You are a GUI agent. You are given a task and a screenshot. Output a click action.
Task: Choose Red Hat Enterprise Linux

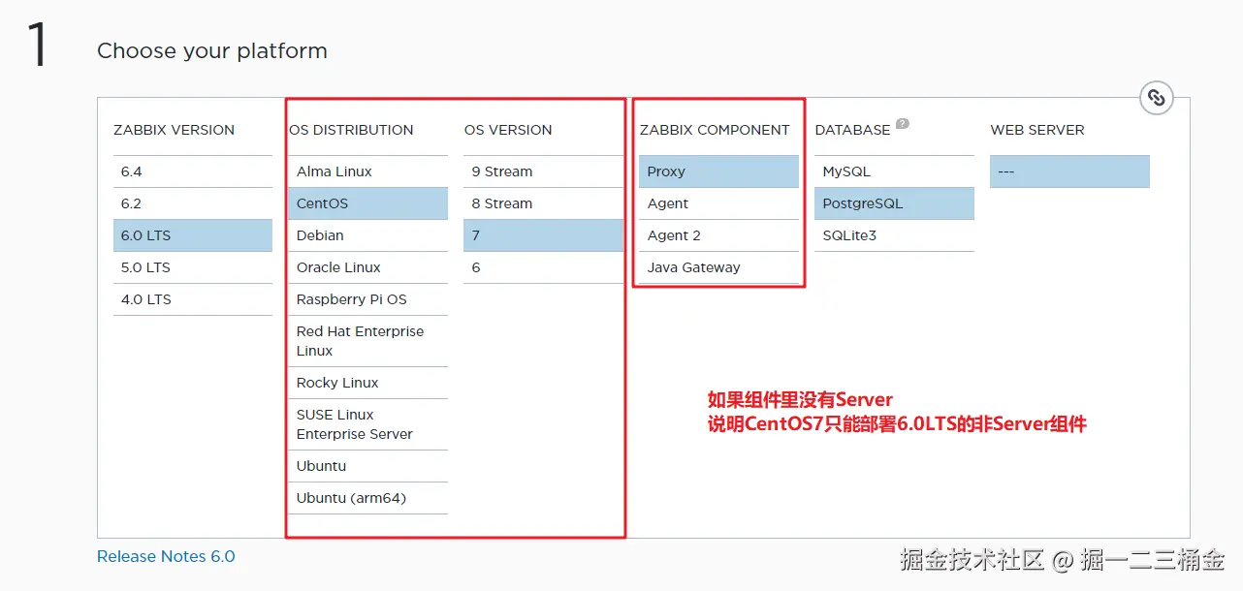[368, 341]
